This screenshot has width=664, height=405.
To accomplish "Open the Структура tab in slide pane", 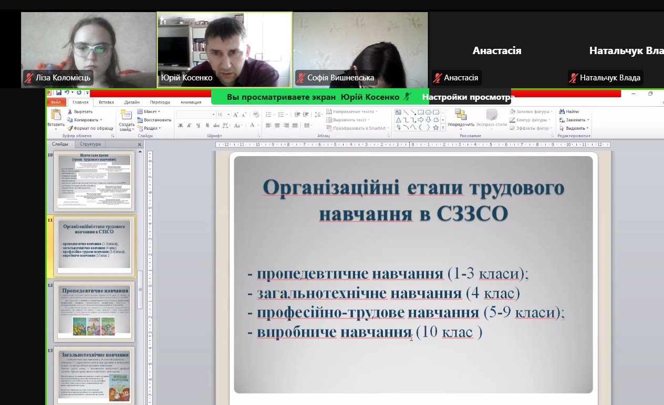I will tap(91, 144).
